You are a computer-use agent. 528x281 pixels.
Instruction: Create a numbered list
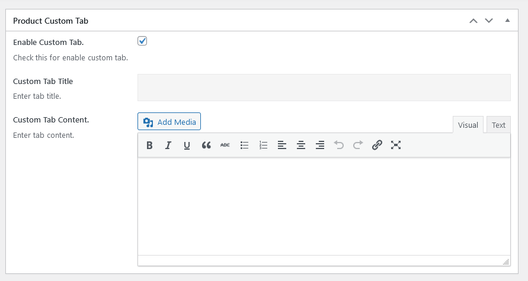(263, 145)
